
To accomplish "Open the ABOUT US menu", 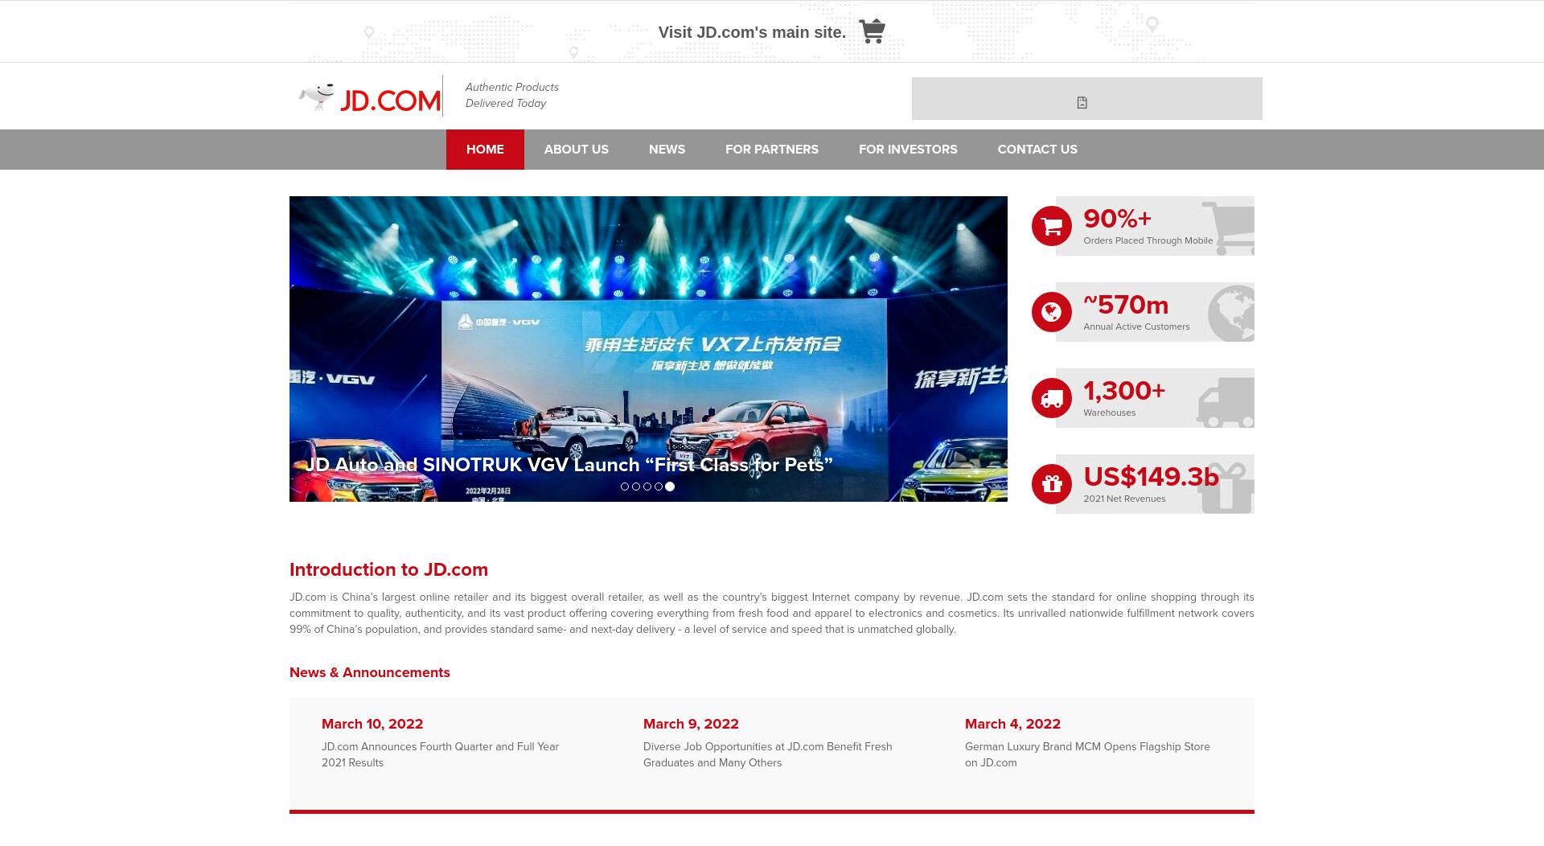I will click(x=577, y=150).
